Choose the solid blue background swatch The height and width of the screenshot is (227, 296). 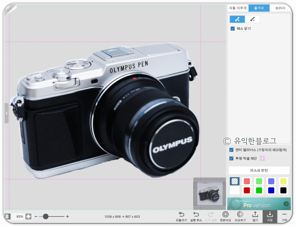[x=271, y=190]
